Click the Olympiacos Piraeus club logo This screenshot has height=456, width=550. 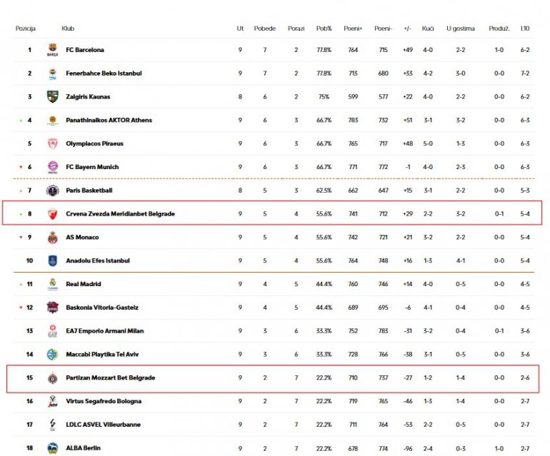52,143
